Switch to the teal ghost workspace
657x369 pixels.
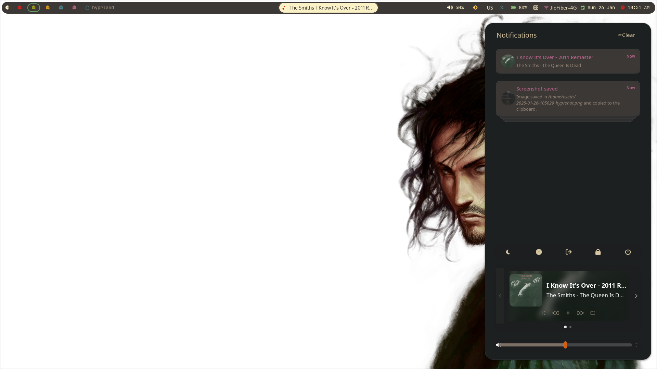click(x=61, y=8)
